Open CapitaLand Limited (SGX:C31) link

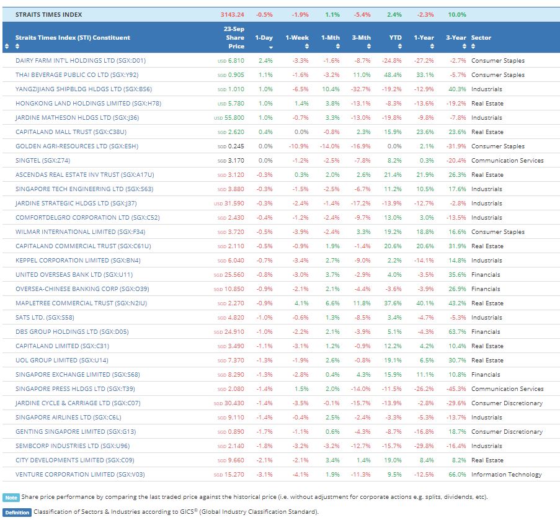pos(62,346)
